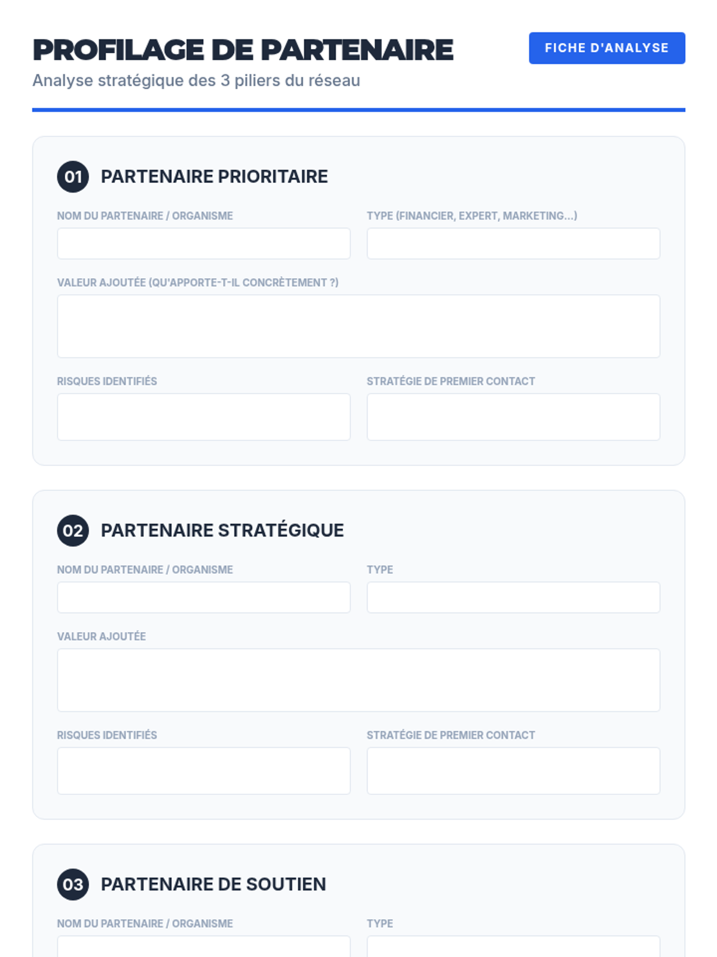The image size is (717, 957).
Task: Click the 03 section number badge
Action: pos(73,884)
